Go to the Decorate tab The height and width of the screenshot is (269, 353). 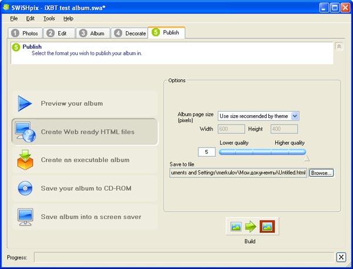pyautogui.click(x=129, y=33)
